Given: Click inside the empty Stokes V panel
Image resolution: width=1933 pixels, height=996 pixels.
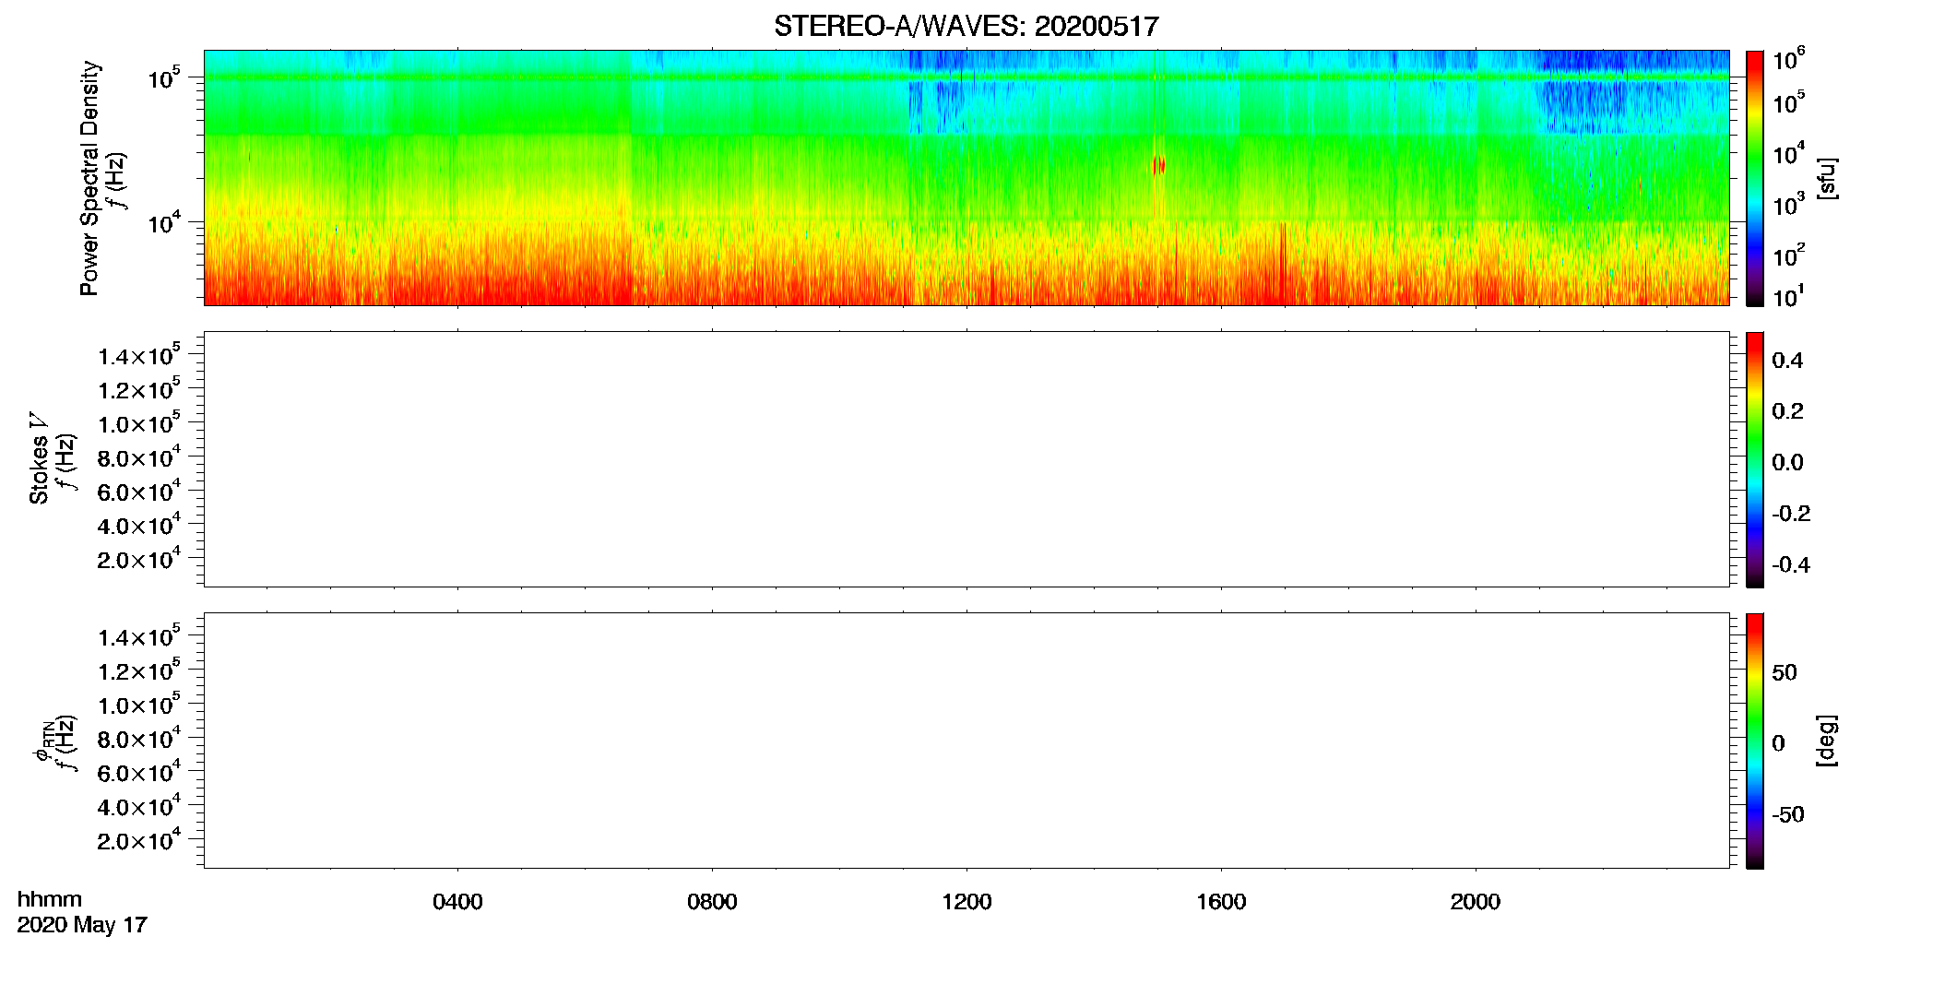Looking at the screenshot, I should [x=966, y=459].
